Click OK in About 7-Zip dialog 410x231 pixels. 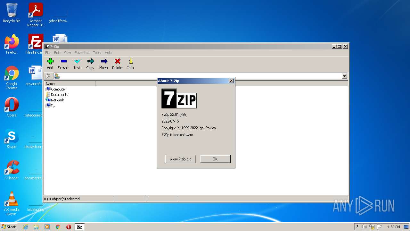pos(215,159)
